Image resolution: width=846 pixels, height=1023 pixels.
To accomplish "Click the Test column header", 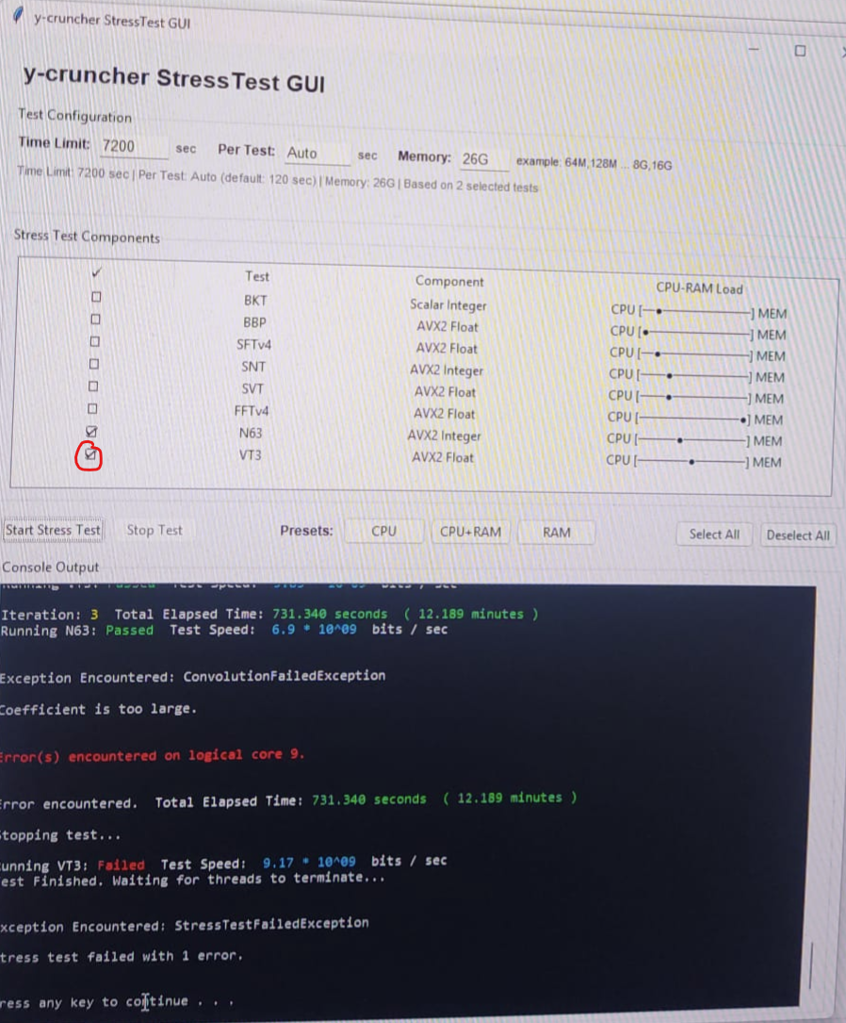I will [x=257, y=276].
